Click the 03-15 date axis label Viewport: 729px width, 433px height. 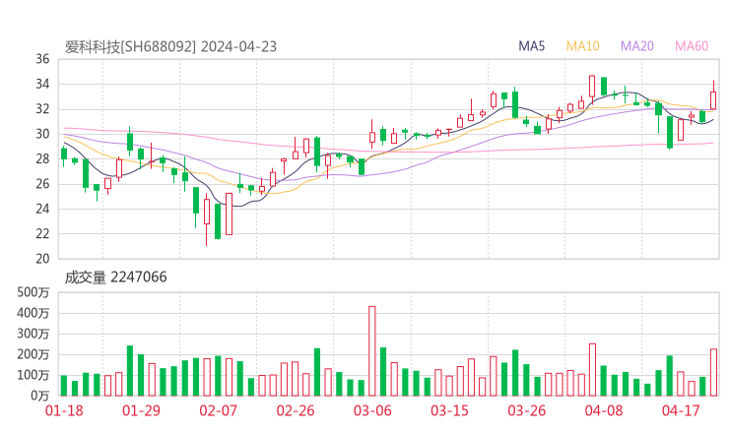click(x=449, y=410)
